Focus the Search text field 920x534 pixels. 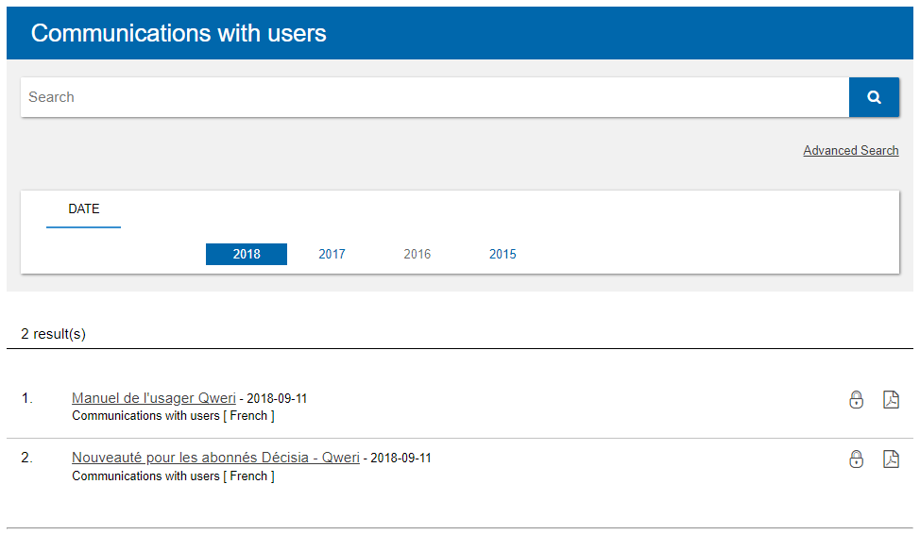click(434, 97)
